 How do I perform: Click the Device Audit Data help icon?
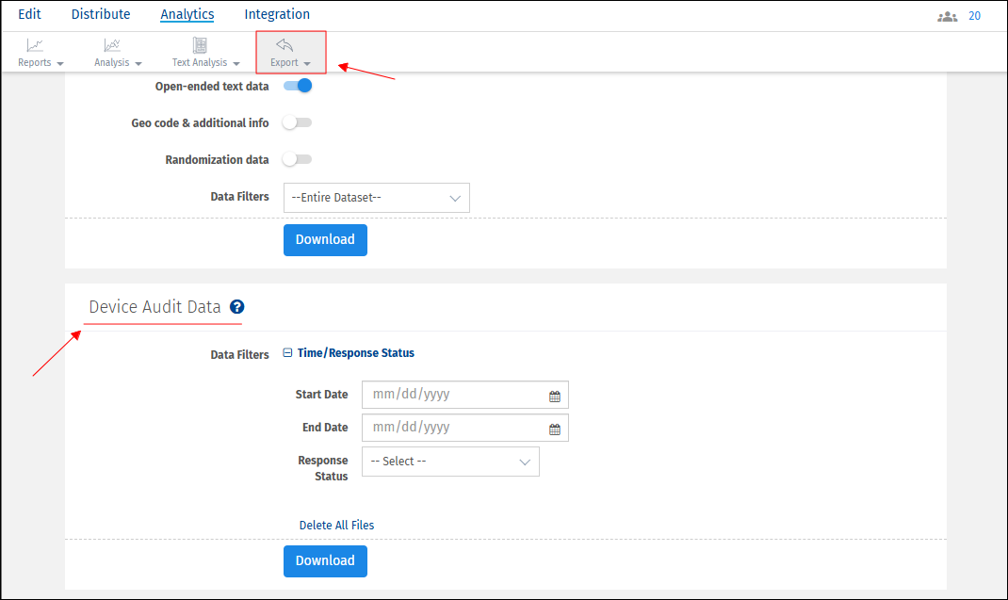click(x=237, y=307)
